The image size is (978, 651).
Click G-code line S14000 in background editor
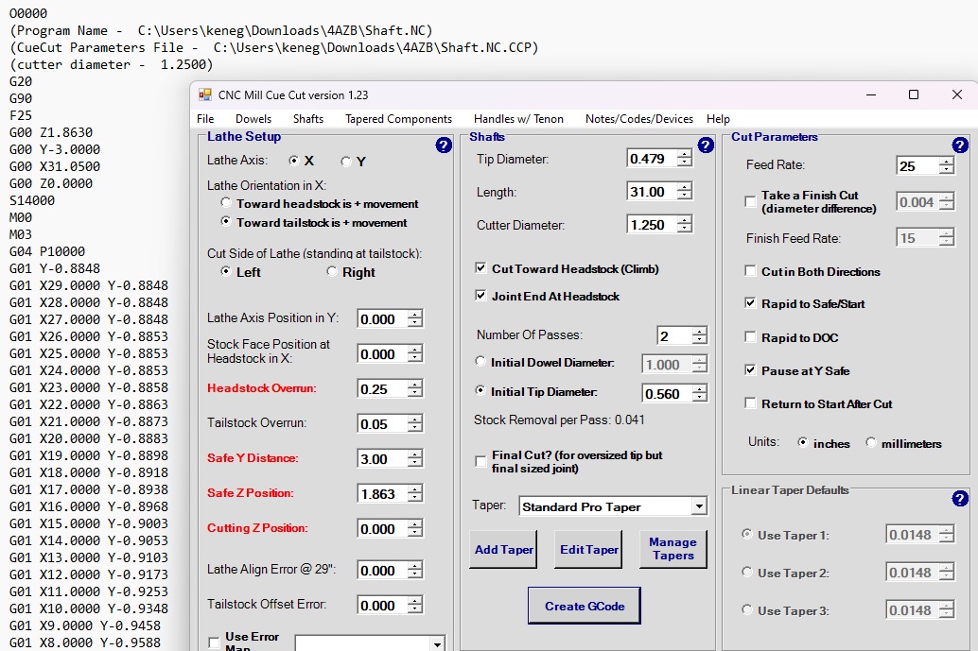point(32,200)
